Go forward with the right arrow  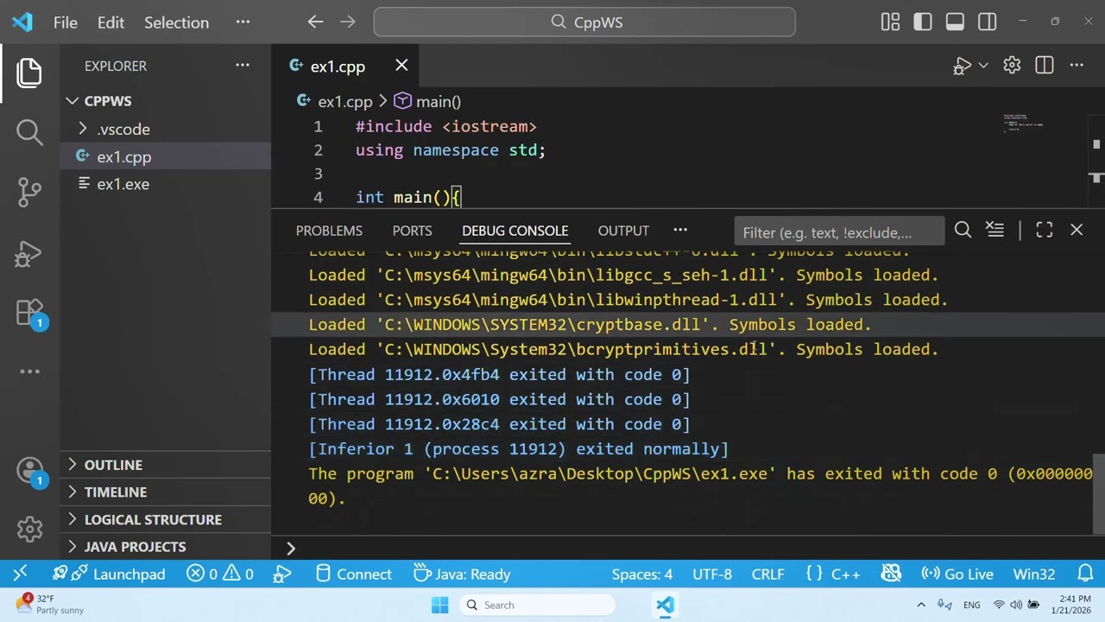347,22
